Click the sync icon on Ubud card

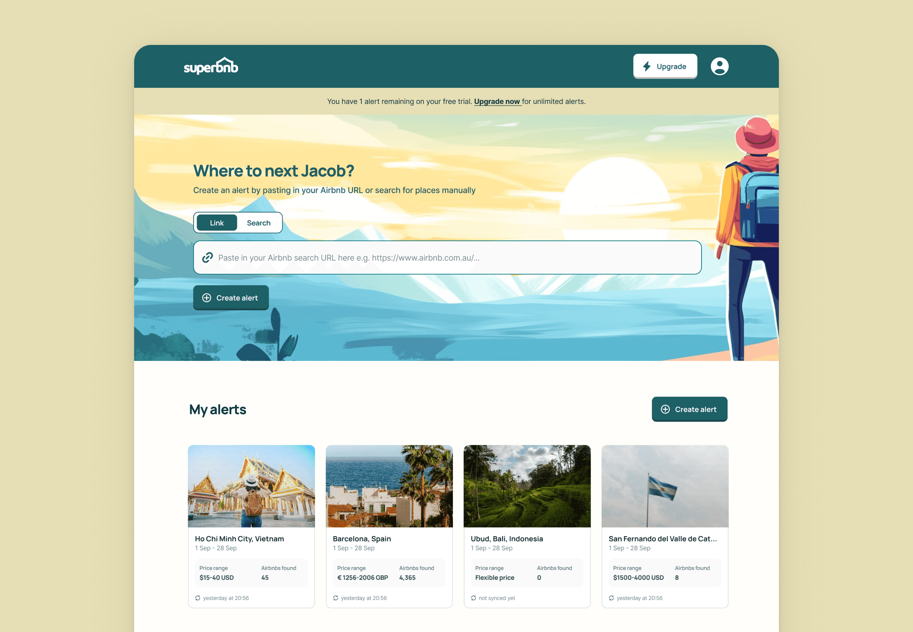point(473,598)
